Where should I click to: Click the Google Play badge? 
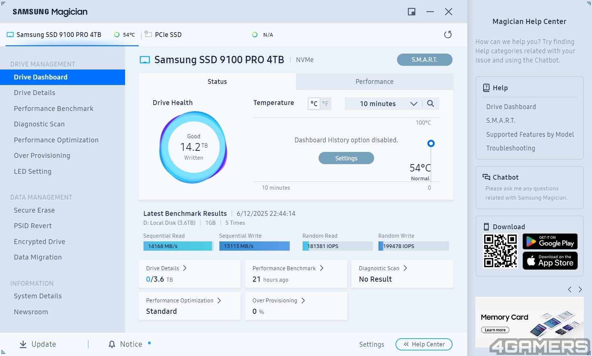(550, 241)
